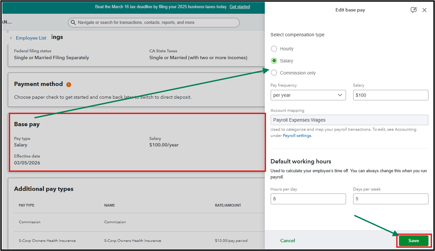Screen dimensions: 435x251
Task: Go back to Employee List
Action: [x=31, y=38]
